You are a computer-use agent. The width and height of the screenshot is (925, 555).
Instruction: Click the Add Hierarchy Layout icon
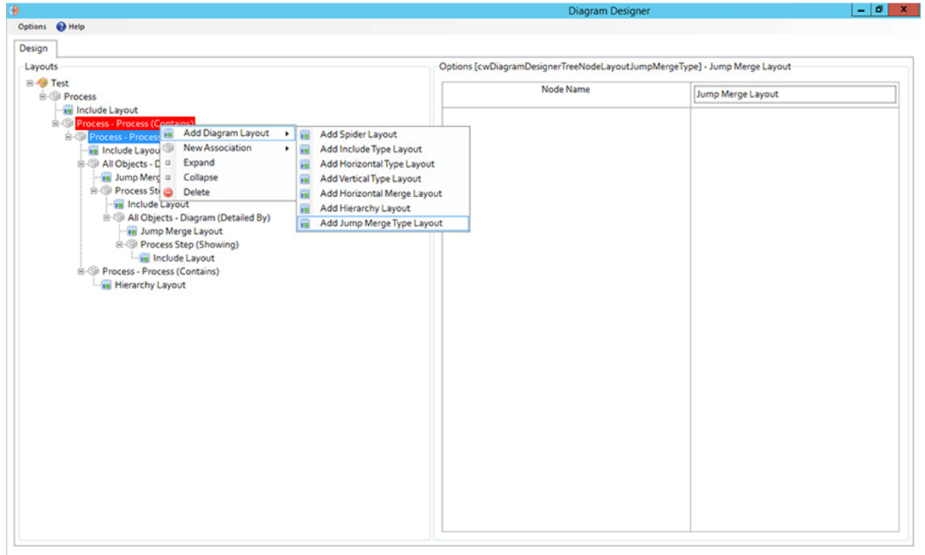(305, 208)
